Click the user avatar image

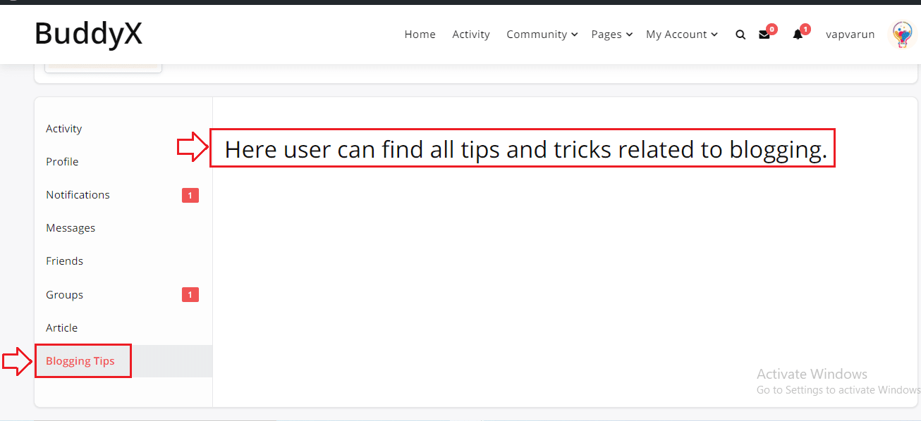pyautogui.click(x=902, y=34)
